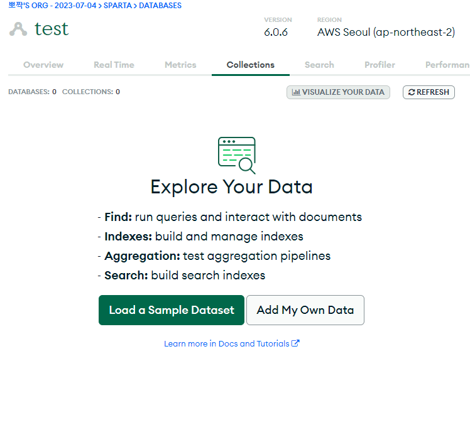Click region text AWS Seoul (ap-northeast-2)
470x425 pixels.
point(386,32)
